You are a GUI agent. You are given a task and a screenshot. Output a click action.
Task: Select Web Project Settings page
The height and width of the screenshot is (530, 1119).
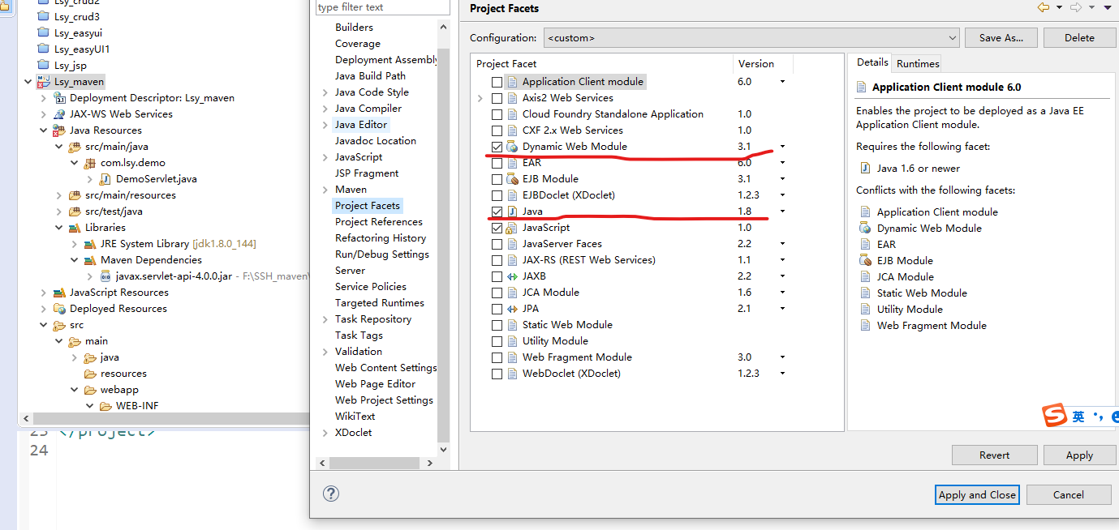[384, 400]
